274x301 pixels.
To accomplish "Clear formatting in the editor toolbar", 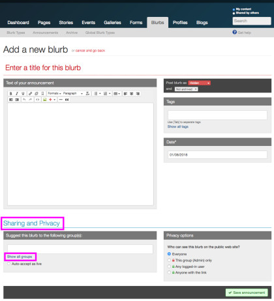I will 87,94.
